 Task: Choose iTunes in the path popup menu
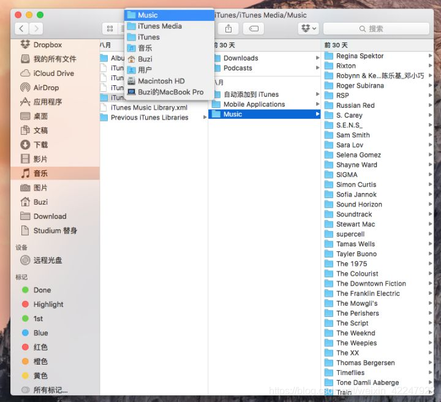pos(169,37)
